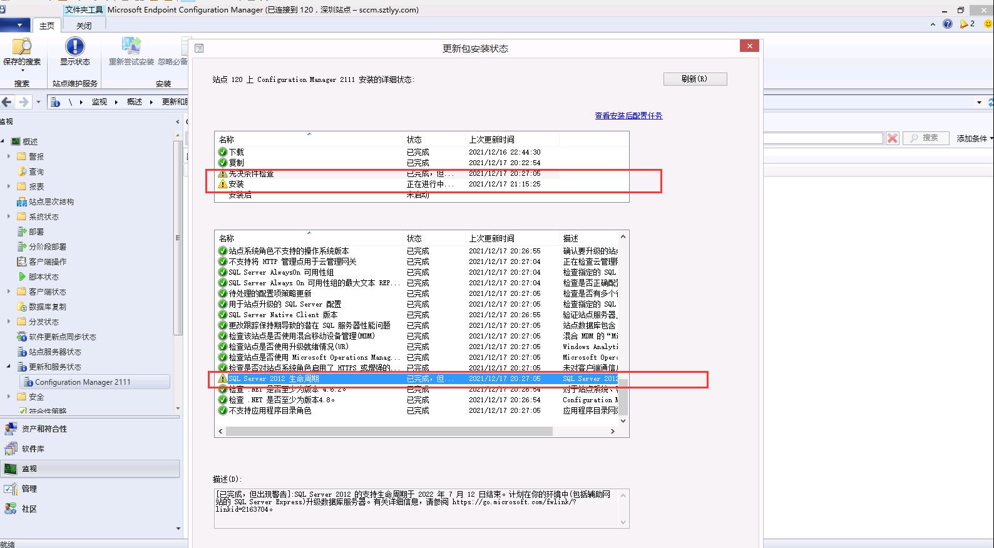Click the Show Status (显示状态) ribbon icon
994x548 pixels.
tap(74, 51)
